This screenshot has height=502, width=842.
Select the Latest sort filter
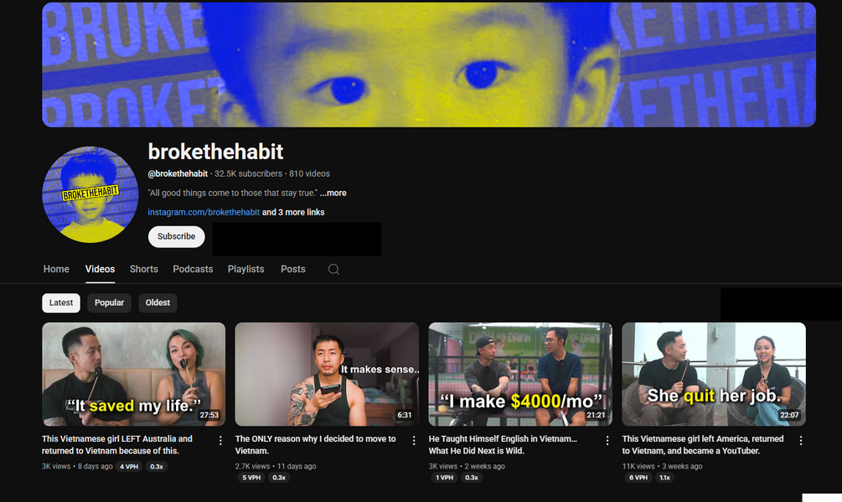pyautogui.click(x=61, y=303)
